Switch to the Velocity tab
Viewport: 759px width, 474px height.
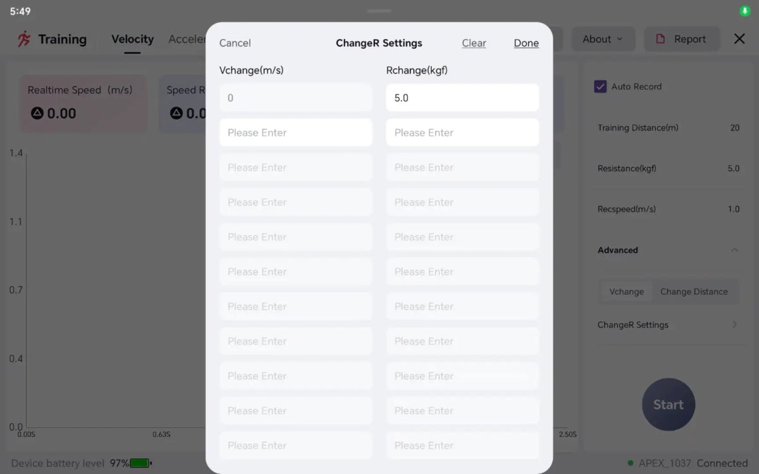132,39
